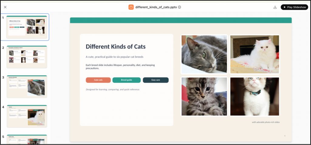Click the white cat with collar photo
Image resolution: width=311 pixels, height=145 pixels.
tap(255, 97)
